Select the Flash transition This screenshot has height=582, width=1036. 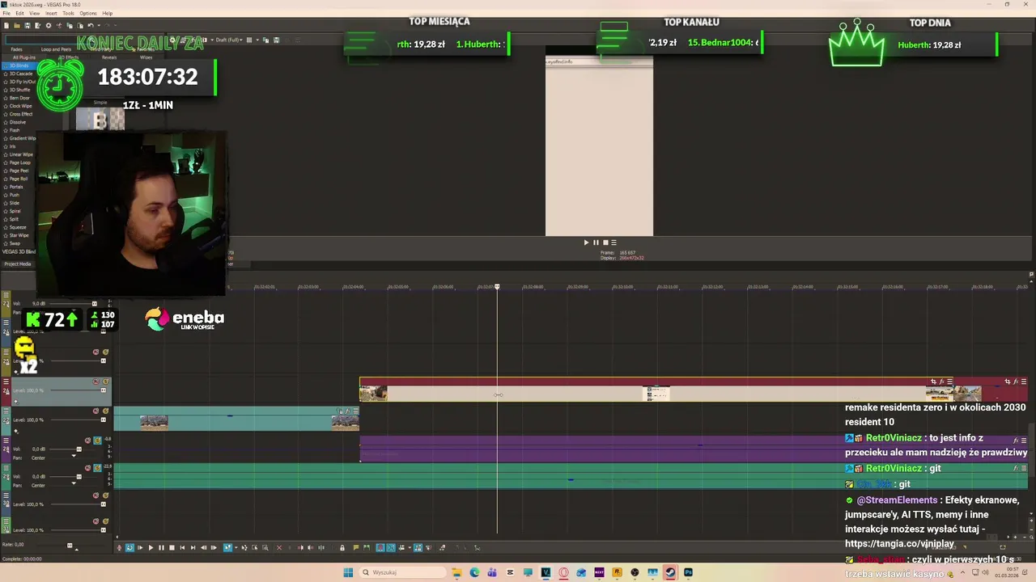tap(15, 130)
